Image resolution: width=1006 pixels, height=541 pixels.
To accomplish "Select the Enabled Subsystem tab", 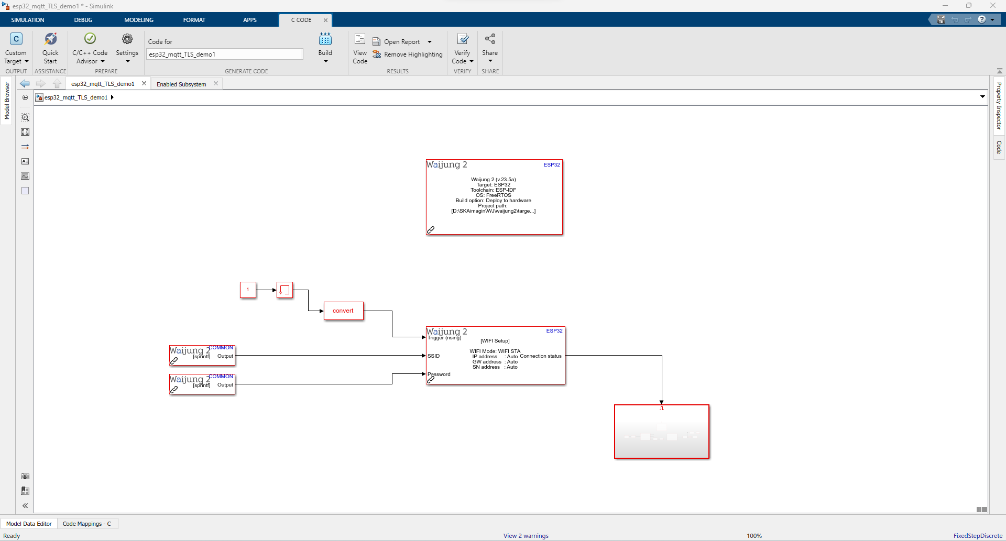I will 181,84.
